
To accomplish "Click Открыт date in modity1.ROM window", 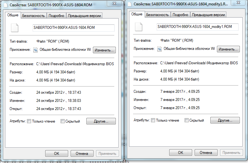I will [x=180, y=108].
